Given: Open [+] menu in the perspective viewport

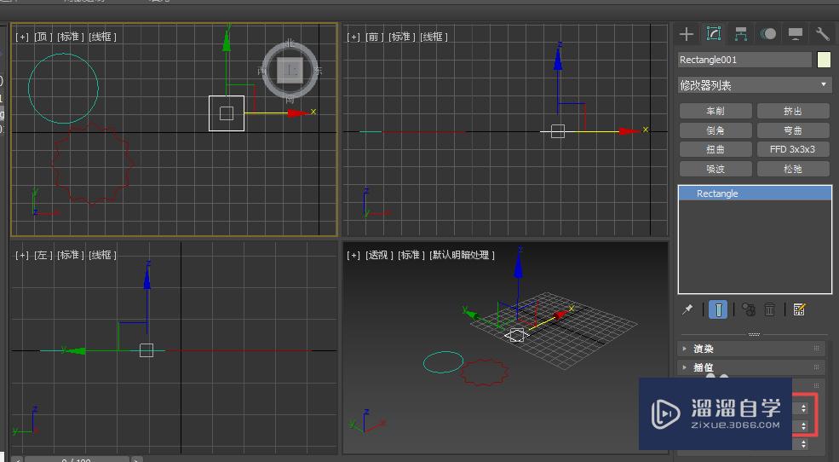Looking at the screenshot, I should coord(353,255).
